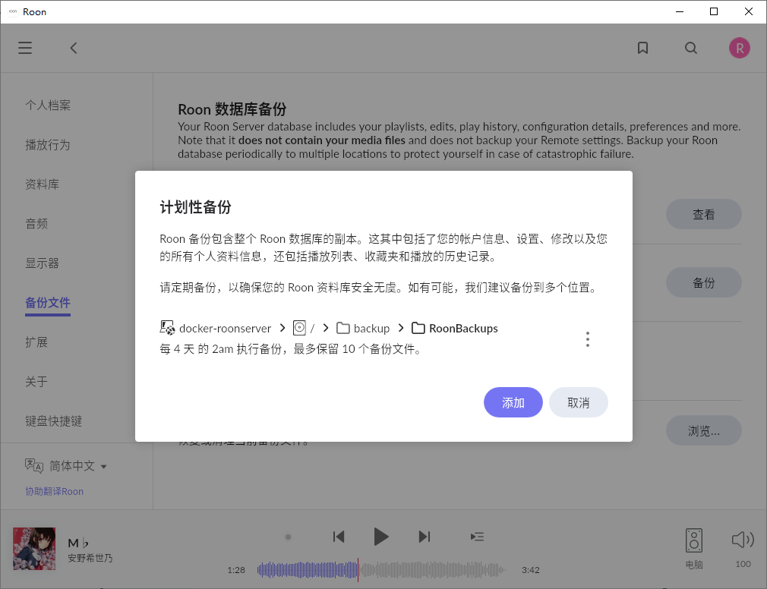Click the volume value 100
Screen dimensions: 767x589
(x=743, y=564)
